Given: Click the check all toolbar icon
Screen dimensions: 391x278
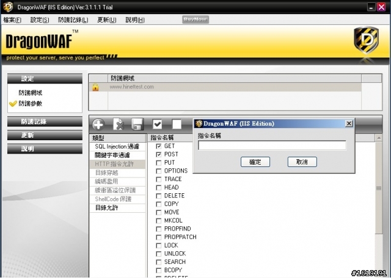Looking at the screenshot, I should click(158, 124).
